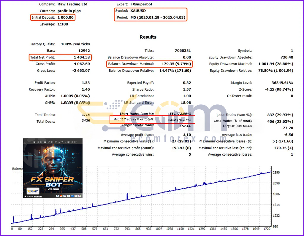Viewport: 304px width, 236px height.
Task: Click the ECOMFOREX.COM header on thumbnail
Action: tap(55, 142)
